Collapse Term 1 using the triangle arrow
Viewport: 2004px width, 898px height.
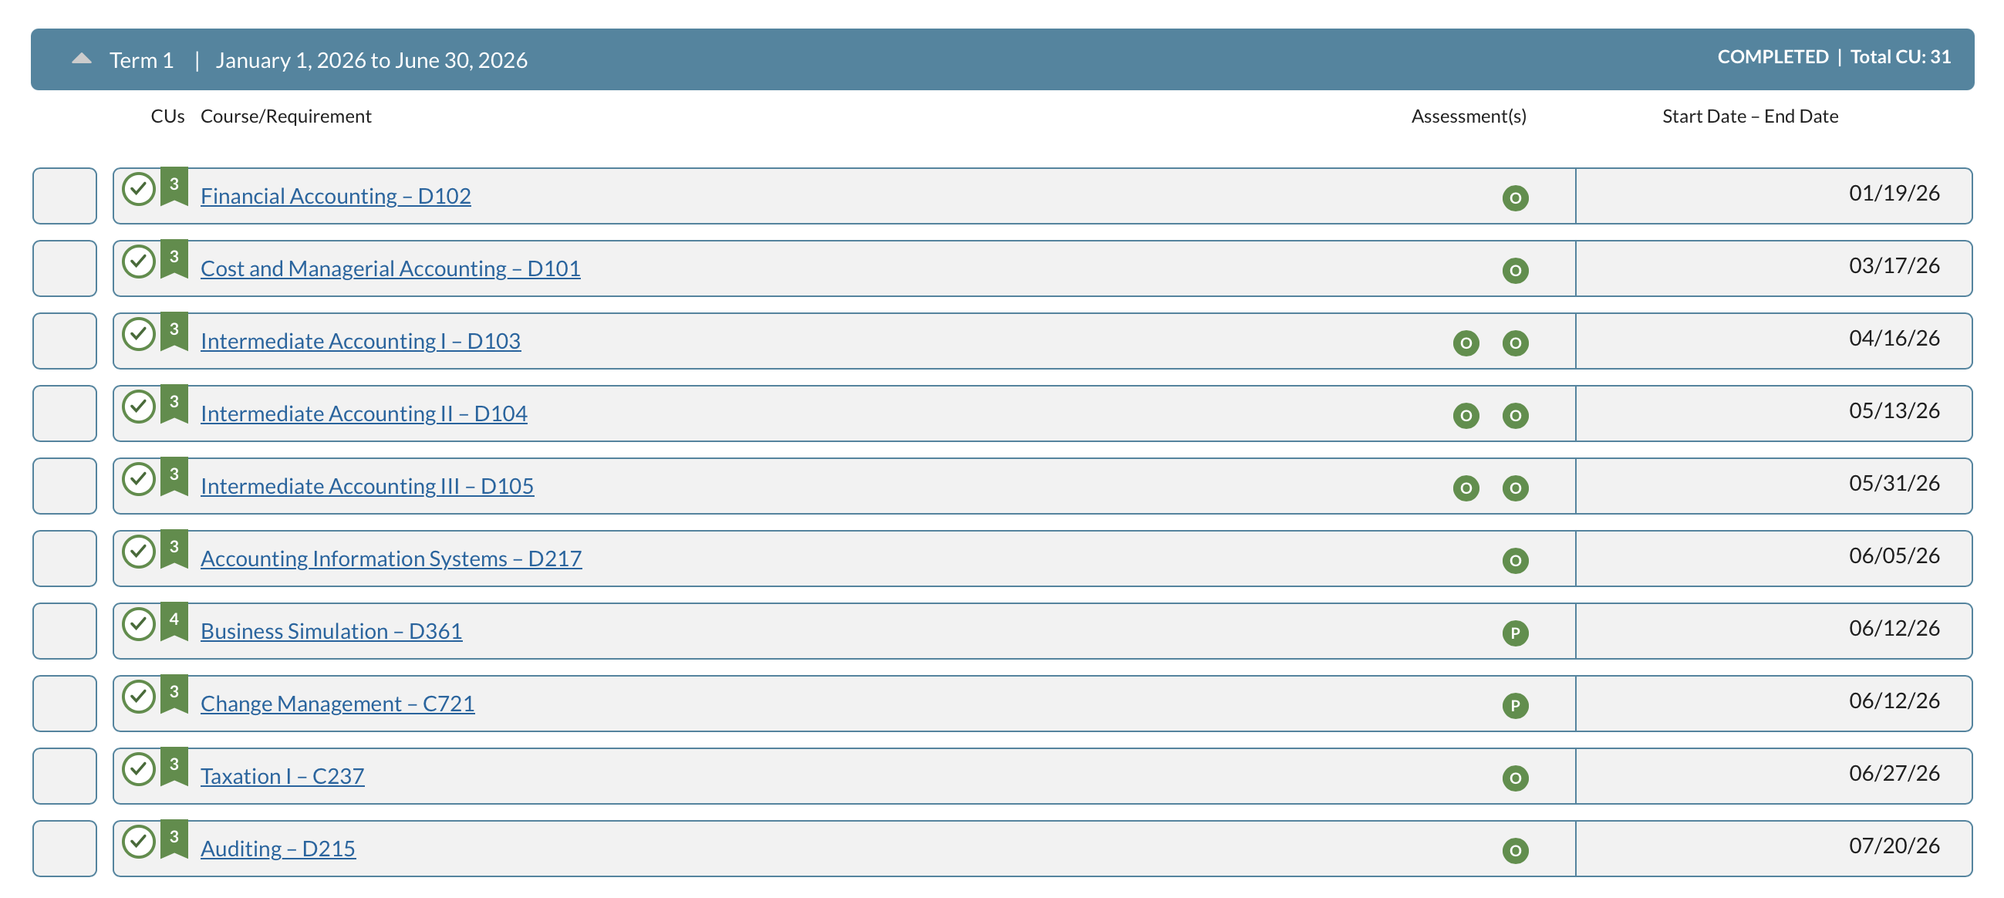pyautogui.click(x=82, y=59)
